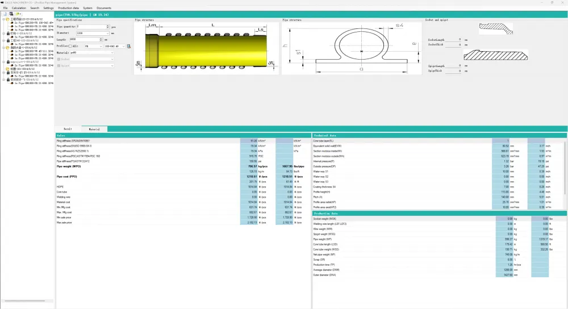Open the yellow note toolbar dropdown icon

pyautogui.click(x=19, y=14)
